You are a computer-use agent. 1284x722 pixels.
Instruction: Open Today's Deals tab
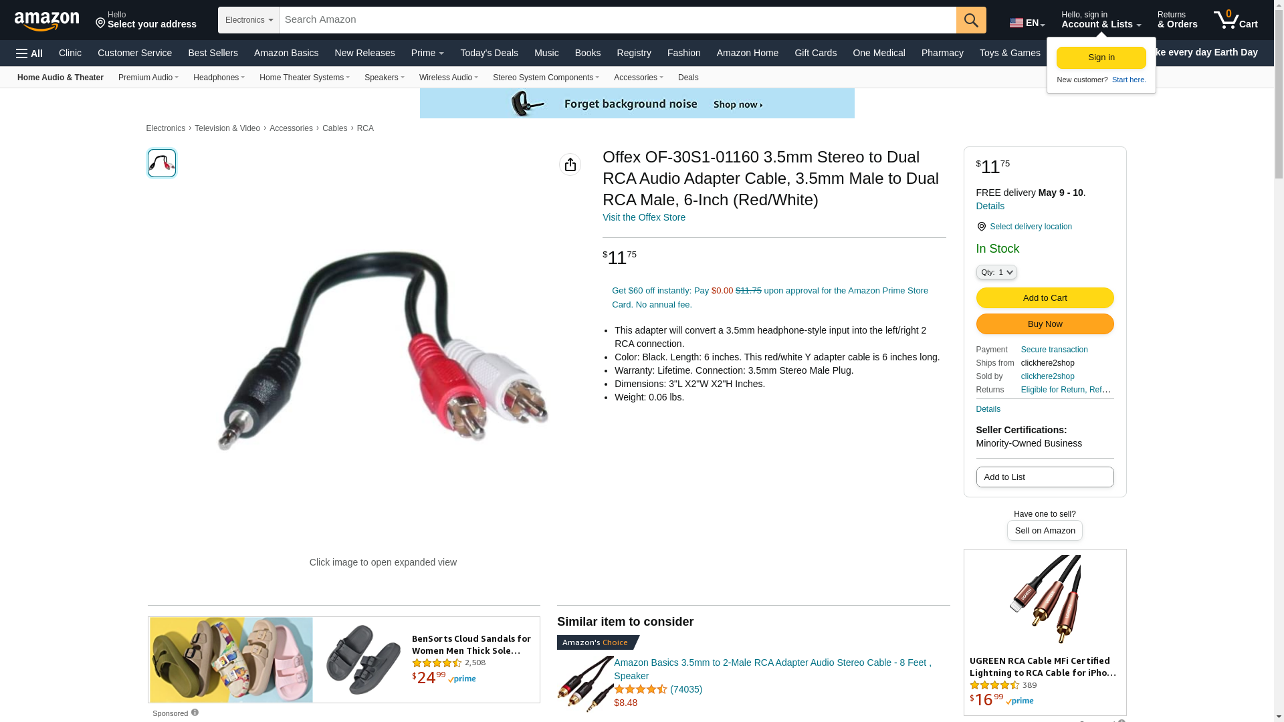coord(489,53)
